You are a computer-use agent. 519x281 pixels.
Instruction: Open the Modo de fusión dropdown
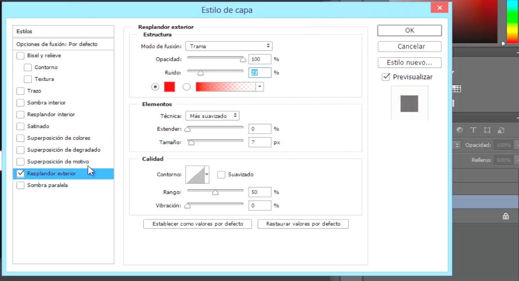(x=229, y=46)
